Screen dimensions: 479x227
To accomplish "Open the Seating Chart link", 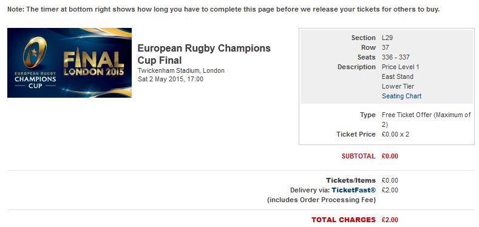I will pyautogui.click(x=401, y=96).
